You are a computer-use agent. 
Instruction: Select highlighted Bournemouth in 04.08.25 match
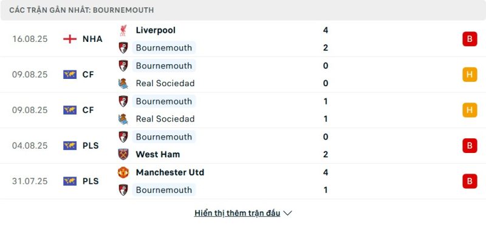164,137
